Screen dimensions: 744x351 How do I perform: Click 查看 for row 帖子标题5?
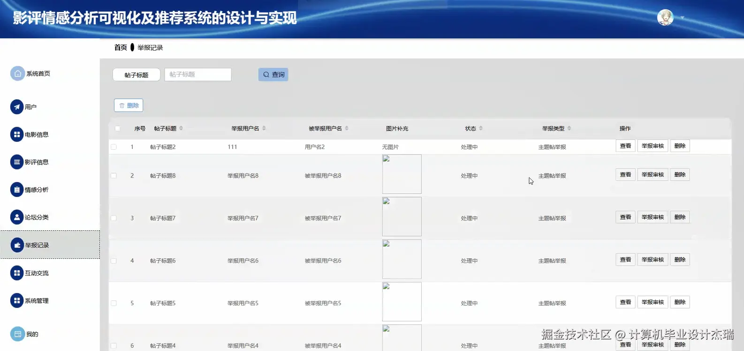coord(625,302)
